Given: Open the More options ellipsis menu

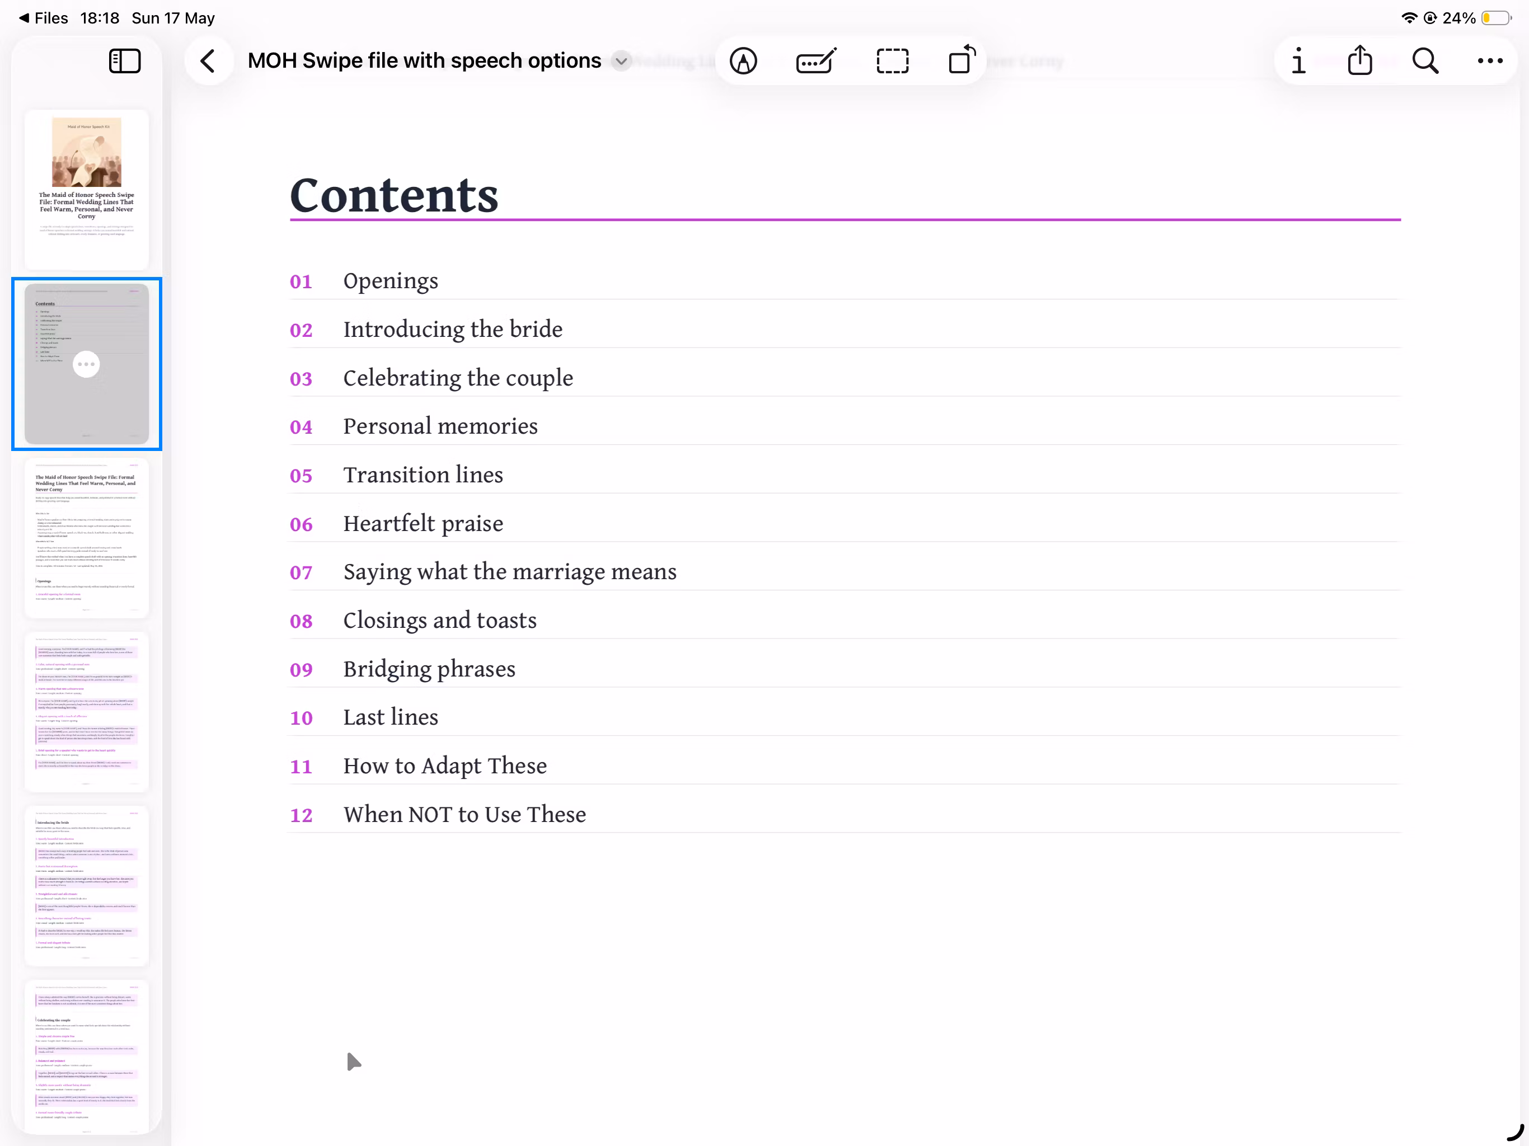Looking at the screenshot, I should point(1490,61).
